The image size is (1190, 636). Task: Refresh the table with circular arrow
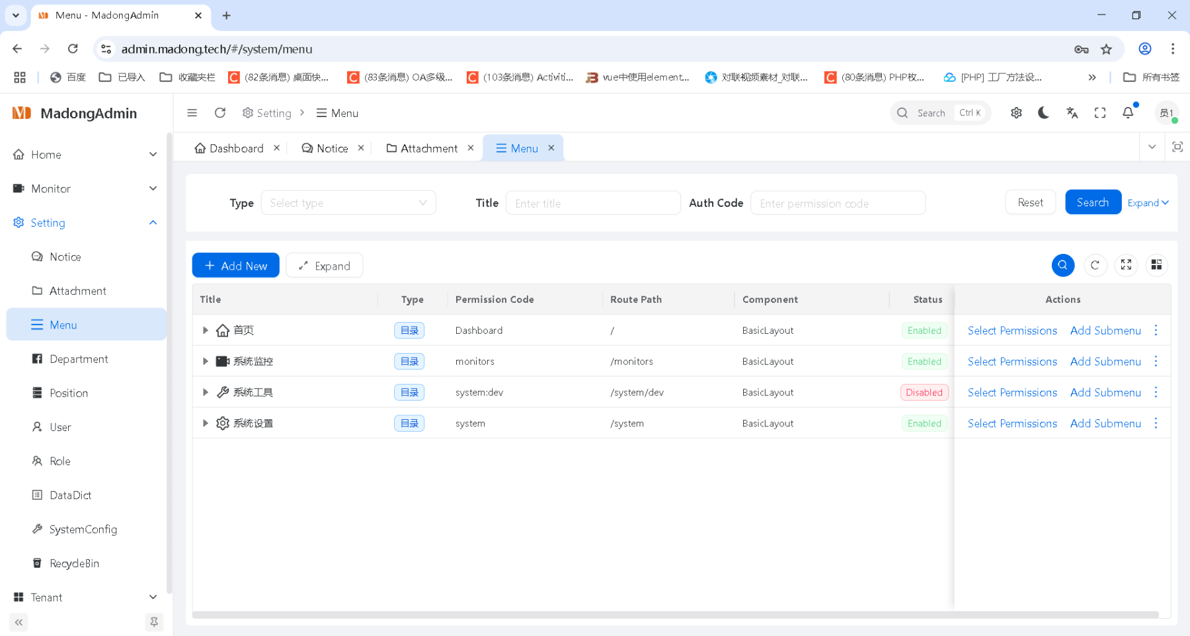1095,265
